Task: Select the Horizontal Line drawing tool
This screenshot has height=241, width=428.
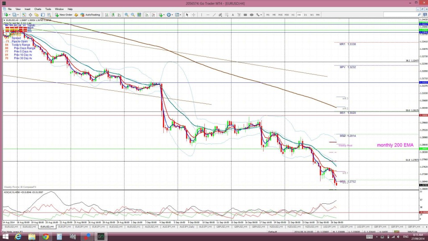Action: pos(208,15)
